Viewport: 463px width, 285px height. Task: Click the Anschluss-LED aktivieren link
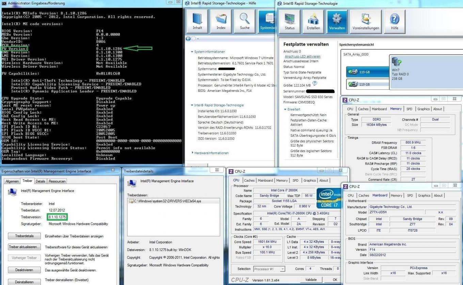pos(303,56)
